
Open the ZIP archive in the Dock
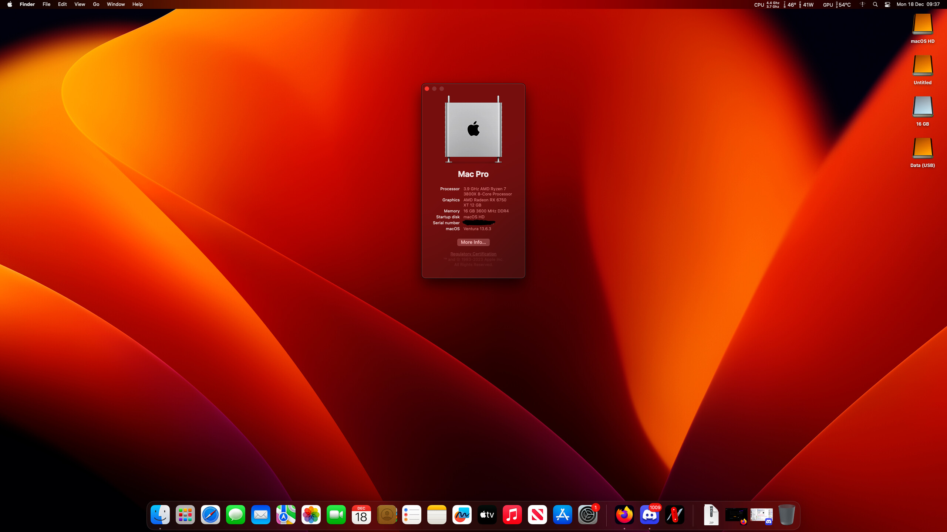(x=711, y=515)
